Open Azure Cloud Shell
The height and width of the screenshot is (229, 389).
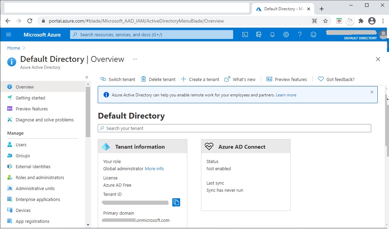tap(245, 35)
